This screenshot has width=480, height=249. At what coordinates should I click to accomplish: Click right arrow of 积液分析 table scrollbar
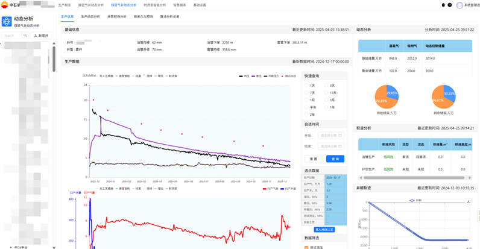(x=470, y=177)
